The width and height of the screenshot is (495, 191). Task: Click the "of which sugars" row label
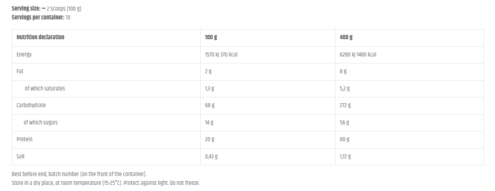pyautogui.click(x=41, y=122)
